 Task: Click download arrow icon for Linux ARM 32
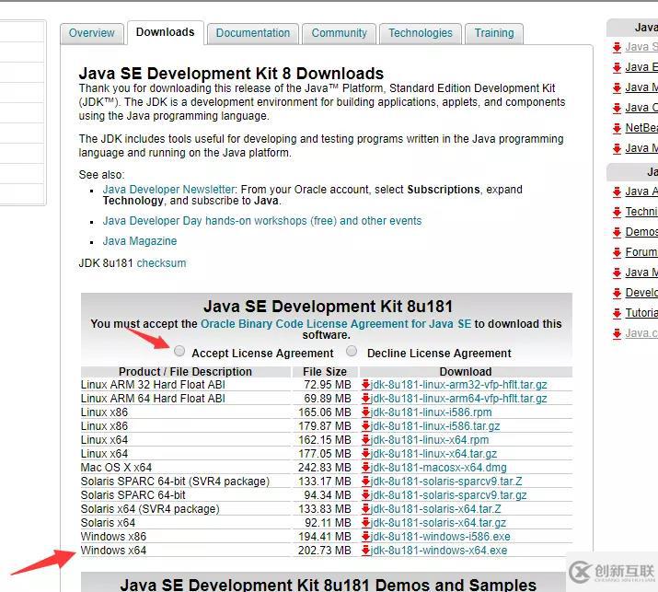pos(366,385)
